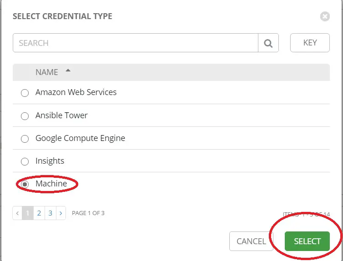Select the Insights radio button
This screenshot has width=343, height=261.
click(x=25, y=161)
